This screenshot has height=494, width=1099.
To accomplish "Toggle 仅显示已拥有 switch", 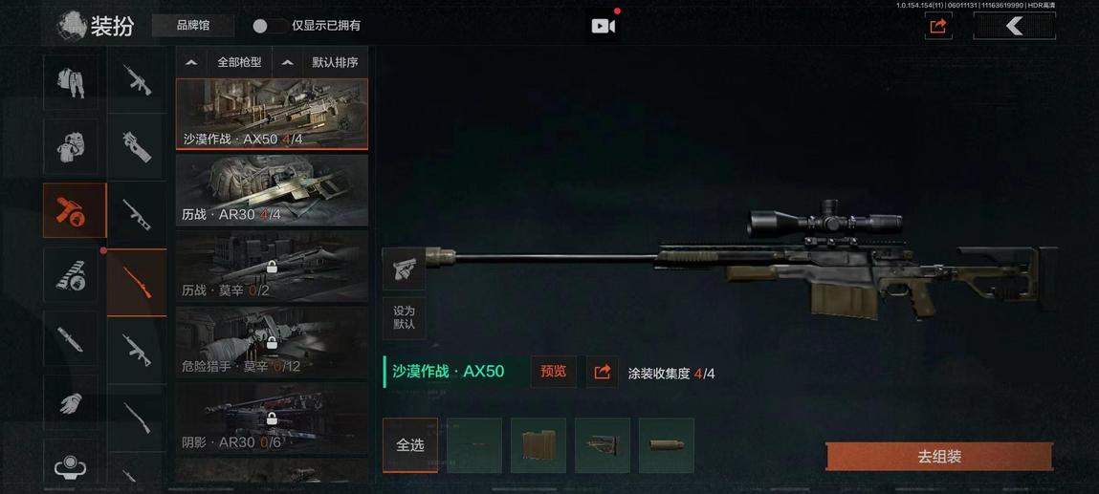I will pyautogui.click(x=270, y=26).
